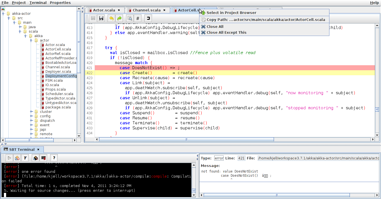The width and height of the screenshot is (381, 199).
Task: Expand the 'java' folder in tree
Action: coord(20,27)
